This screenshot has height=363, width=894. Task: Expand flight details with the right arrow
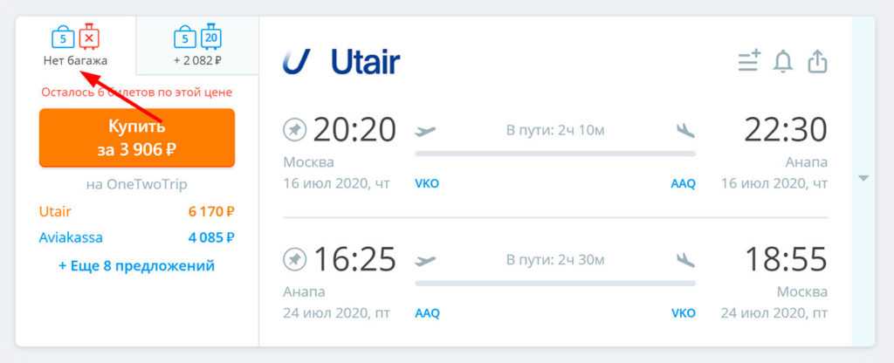coord(863,178)
